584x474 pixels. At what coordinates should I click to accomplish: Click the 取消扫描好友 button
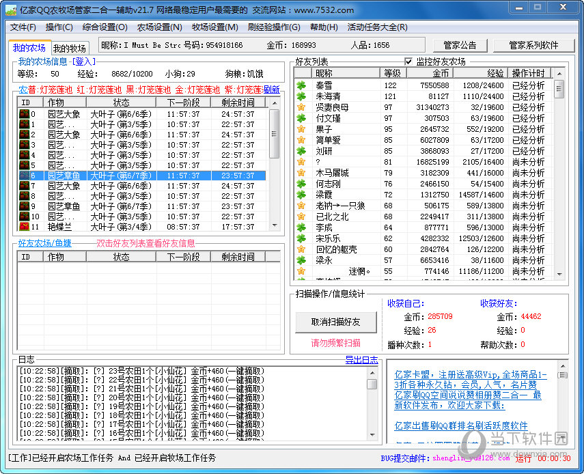point(336,322)
